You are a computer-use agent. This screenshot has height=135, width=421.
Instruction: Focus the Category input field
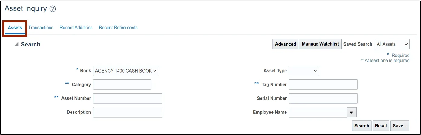point(122,85)
